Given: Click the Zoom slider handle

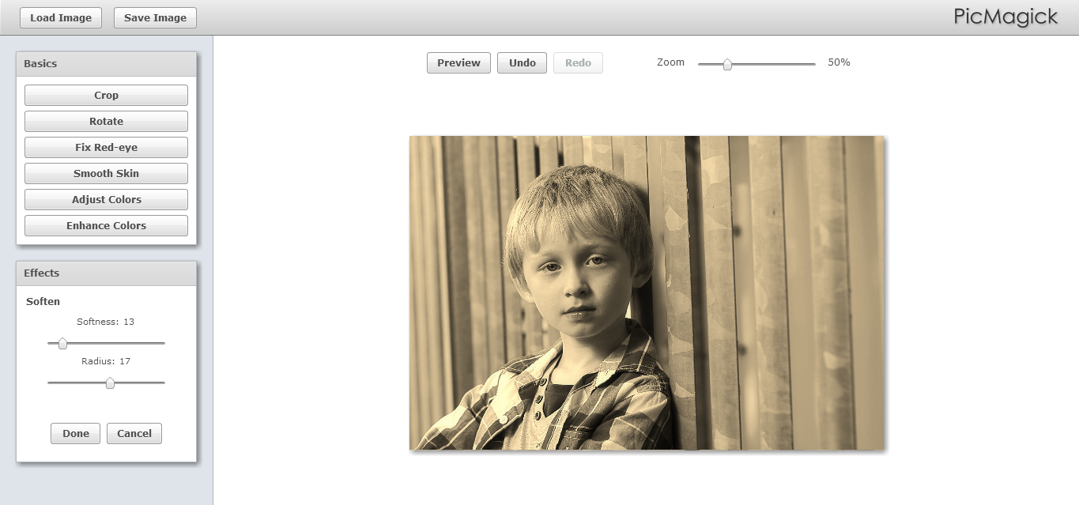Looking at the screenshot, I should click(x=727, y=64).
